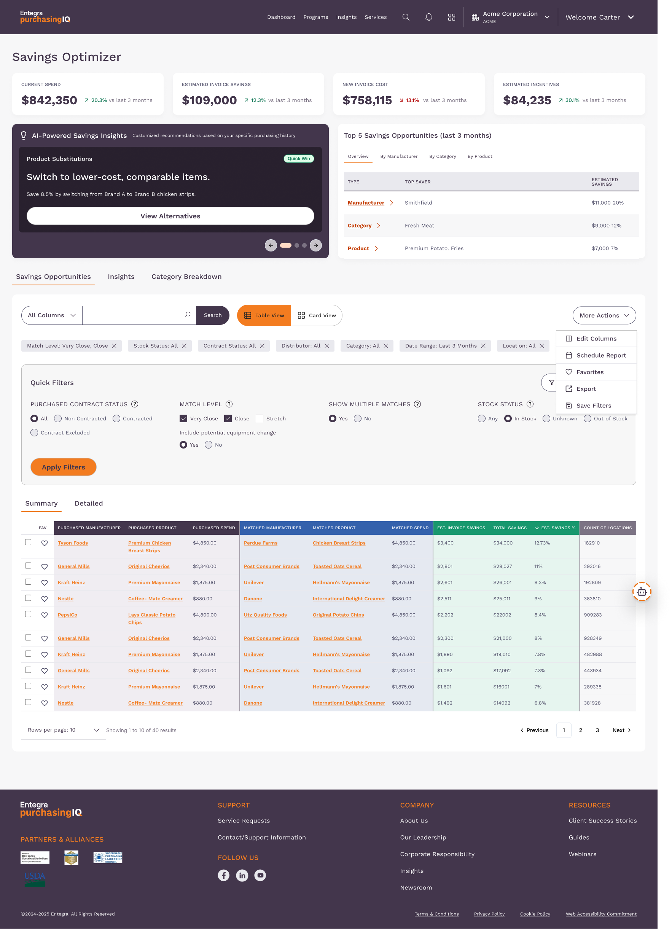This screenshot has height=929, width=672.
Task: Switch to the Detailed tab
Action: point(89,503)
